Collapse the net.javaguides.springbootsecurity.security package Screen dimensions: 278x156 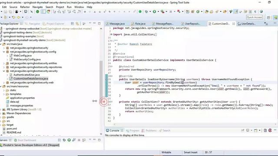[4, 71]
